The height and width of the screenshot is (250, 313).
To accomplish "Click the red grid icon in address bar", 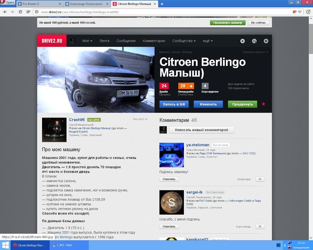I will (x=294, y=12).
